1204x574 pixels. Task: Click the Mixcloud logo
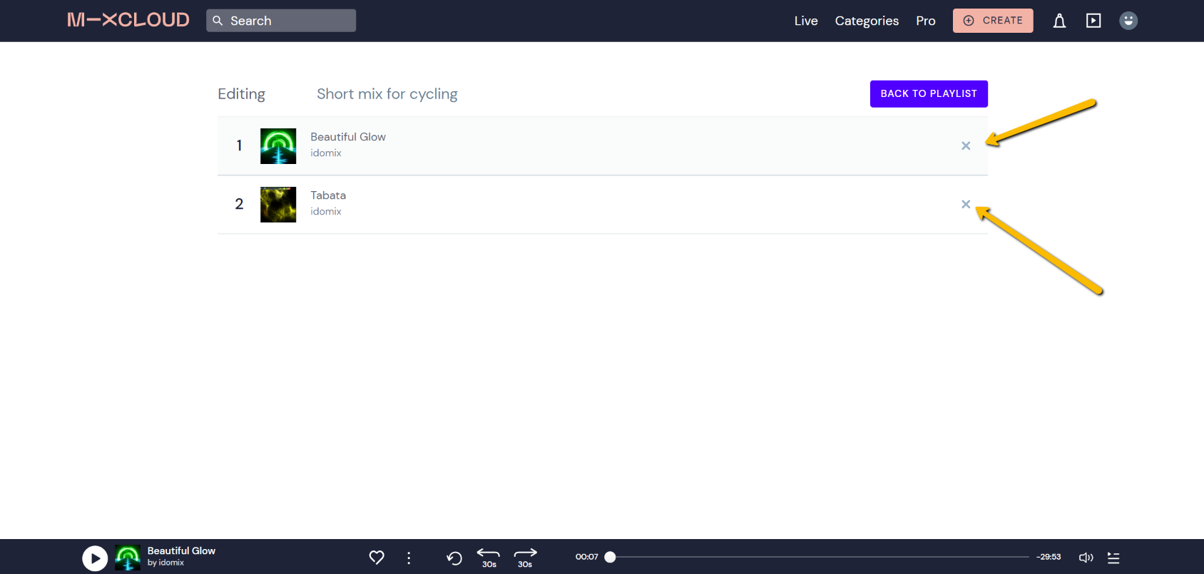click(128, 20)
